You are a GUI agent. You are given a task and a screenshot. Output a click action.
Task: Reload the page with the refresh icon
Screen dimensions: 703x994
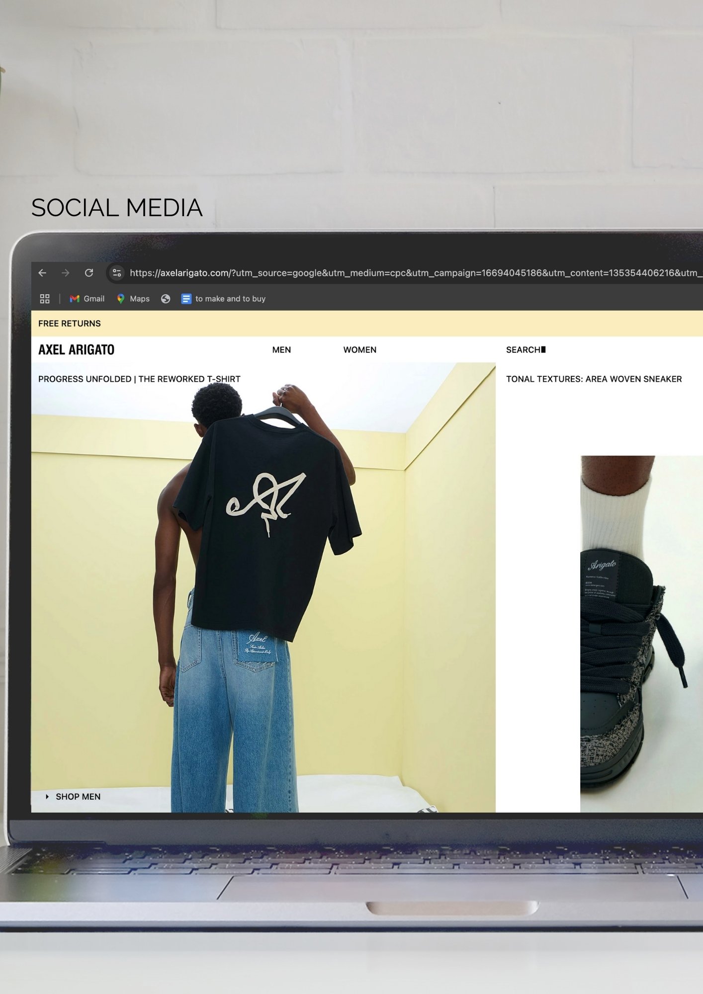pos(89,273)
